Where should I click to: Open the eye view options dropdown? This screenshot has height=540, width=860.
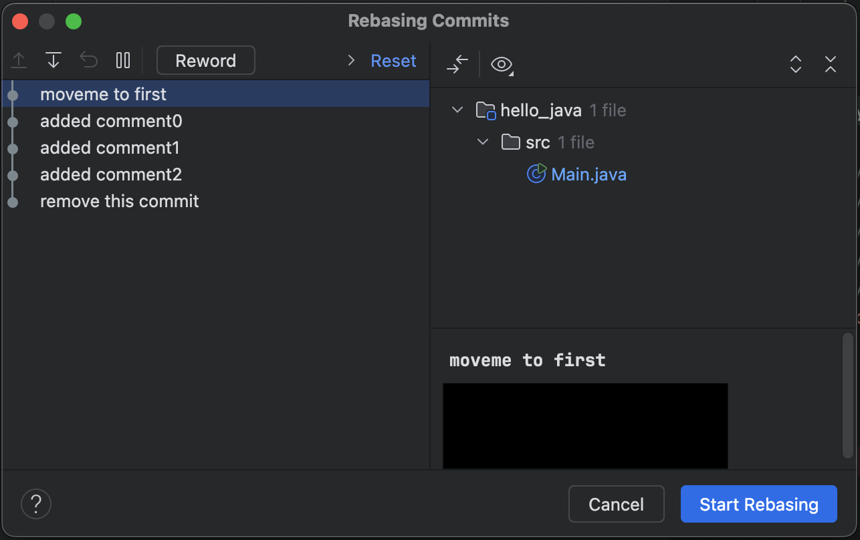[x=502, y=64]
